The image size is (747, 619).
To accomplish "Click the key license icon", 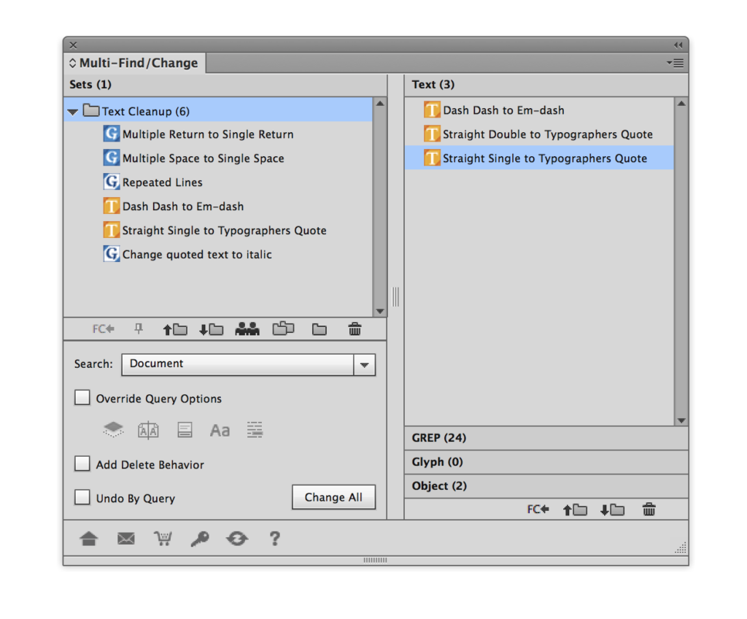I will pyautogui.click(x=199, y=539).
